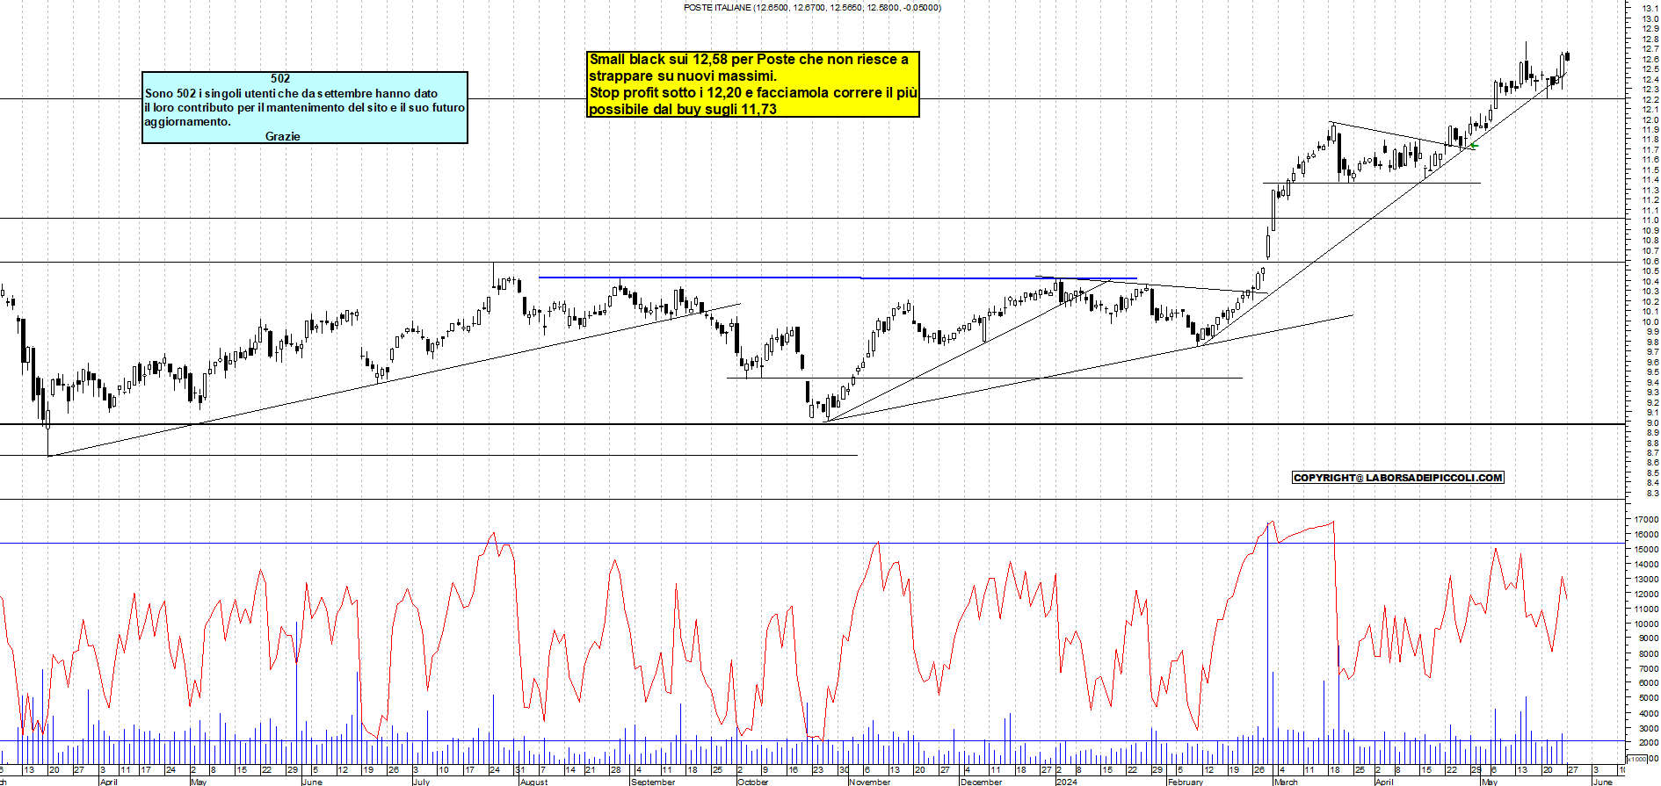This screenshot has height=786, width=1661.
Task: Click the '11.0' price axis label
Action: coord(1650,220)
